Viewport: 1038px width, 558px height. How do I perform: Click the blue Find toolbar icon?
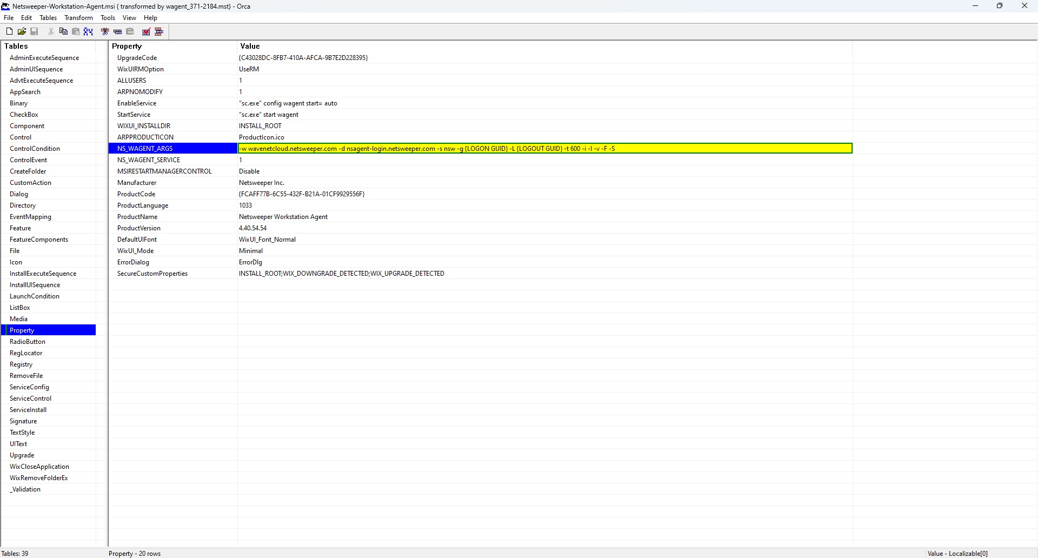[88, 32]
